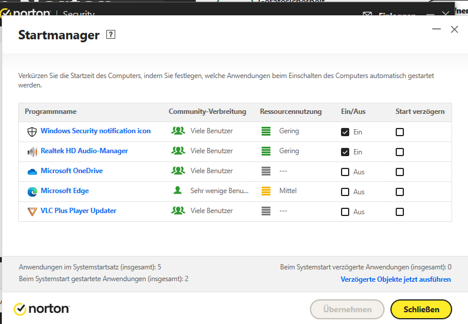Click the 'Aus' label in Microsoft Edge row

359,192
